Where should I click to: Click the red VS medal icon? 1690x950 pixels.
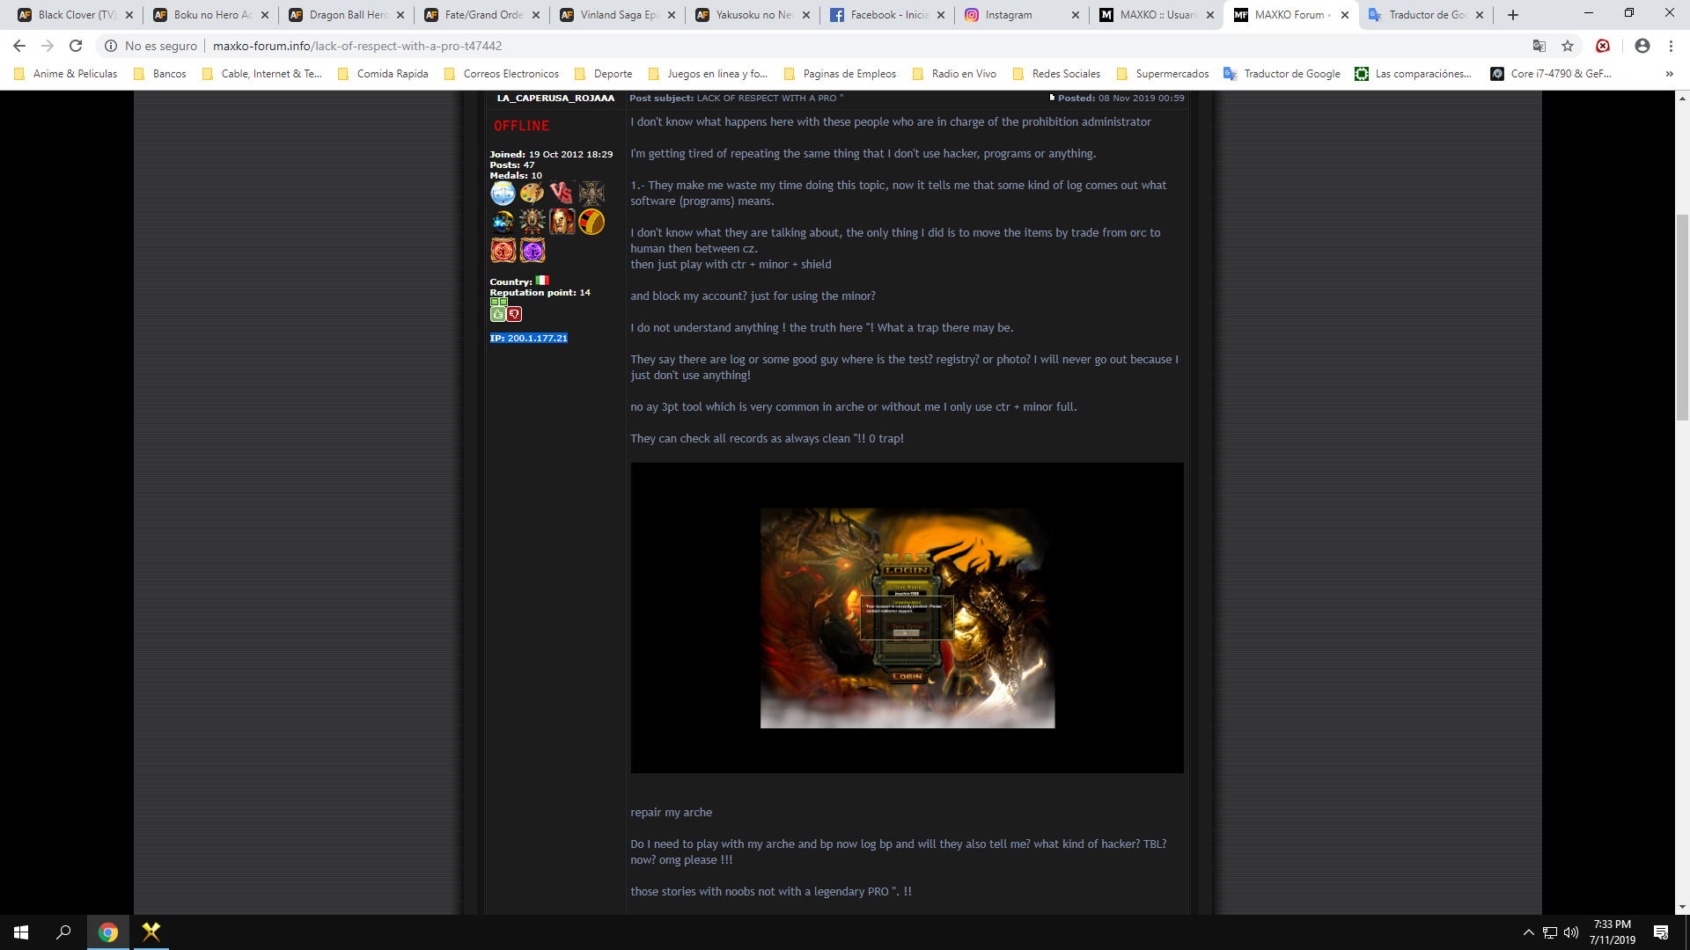(562, 193)
